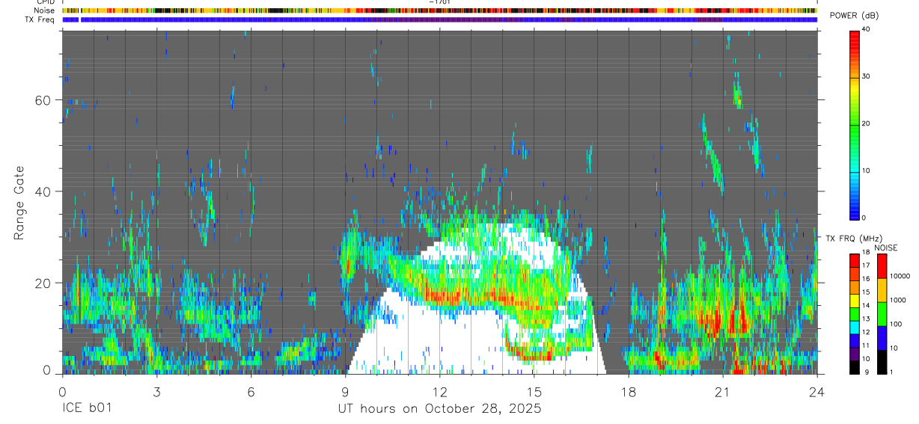Click the TX FRQ (MHz) color scale

pos(855,314)
